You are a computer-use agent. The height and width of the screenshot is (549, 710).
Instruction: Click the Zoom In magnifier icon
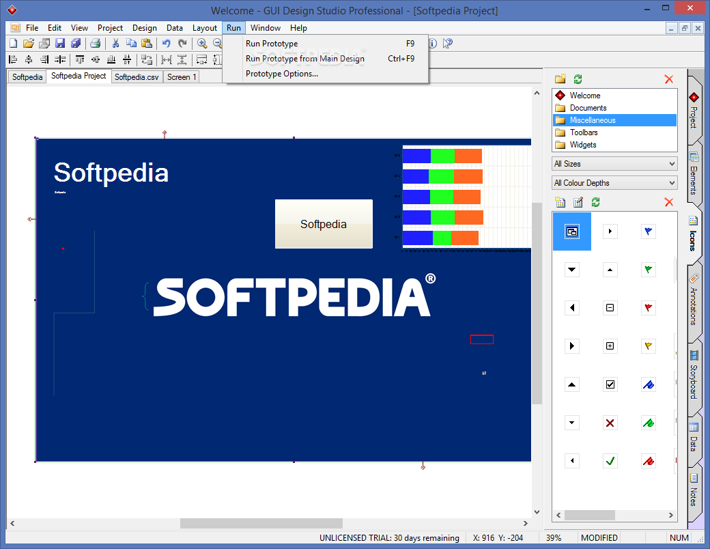202,43
